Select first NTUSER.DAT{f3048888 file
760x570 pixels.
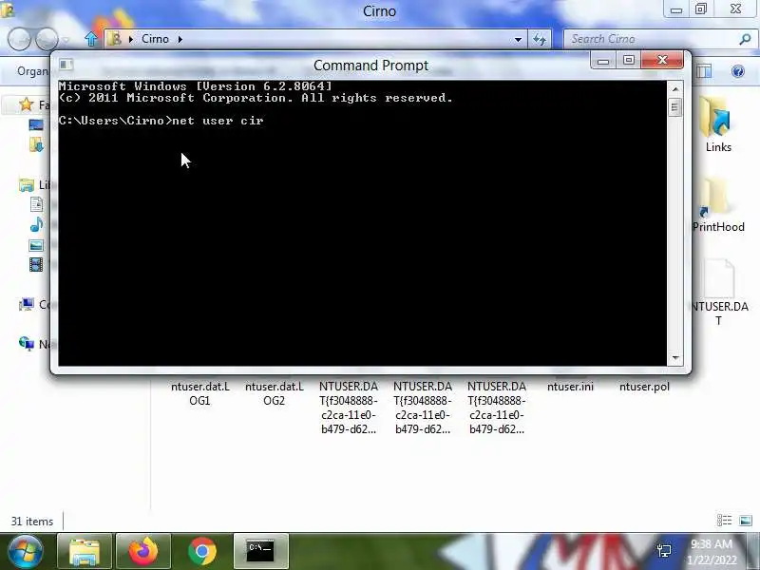[x=349, y=408]
